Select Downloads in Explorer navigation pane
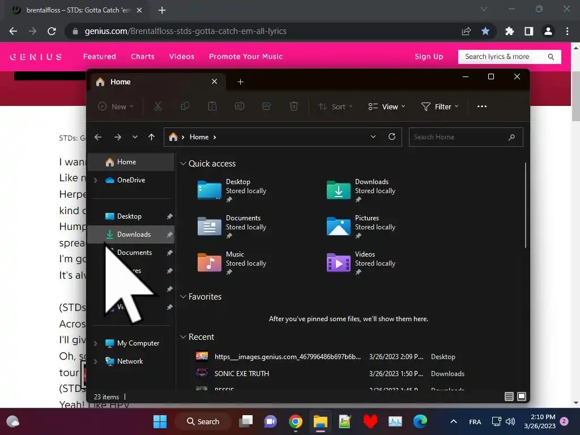The height and width of the screenshot is (435, 580). click(x=131, y=234)
